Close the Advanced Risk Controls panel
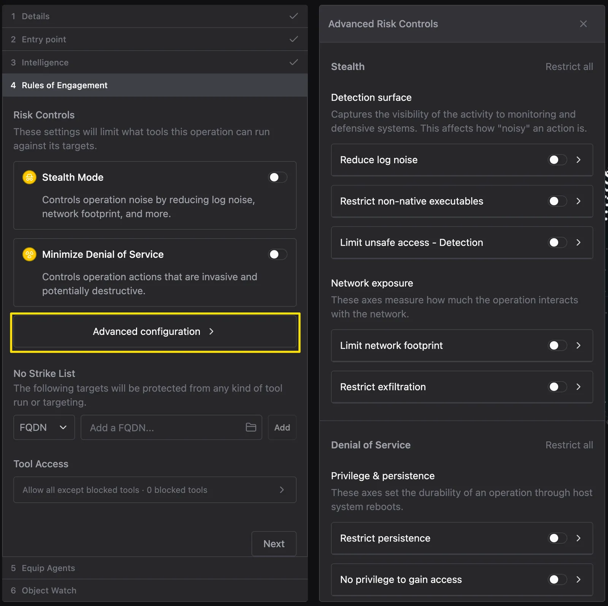Image resolution: width=608 pixels, height=606 pixels. click(x=583, y=24)
